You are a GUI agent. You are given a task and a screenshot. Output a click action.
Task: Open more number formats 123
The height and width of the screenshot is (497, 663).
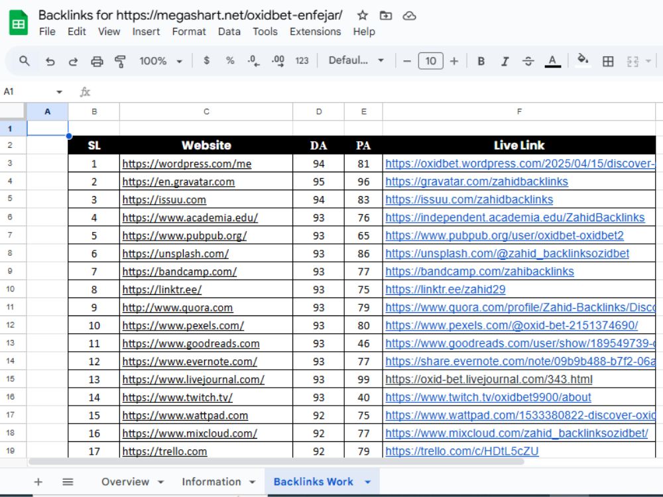[x=302, y=61]
